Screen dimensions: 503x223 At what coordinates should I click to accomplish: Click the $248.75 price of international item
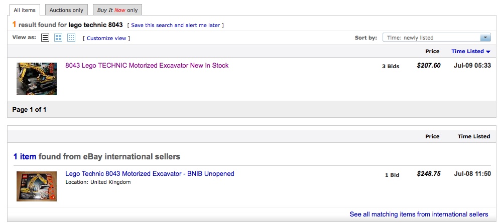pyautogui.click(x=428, y=174)
